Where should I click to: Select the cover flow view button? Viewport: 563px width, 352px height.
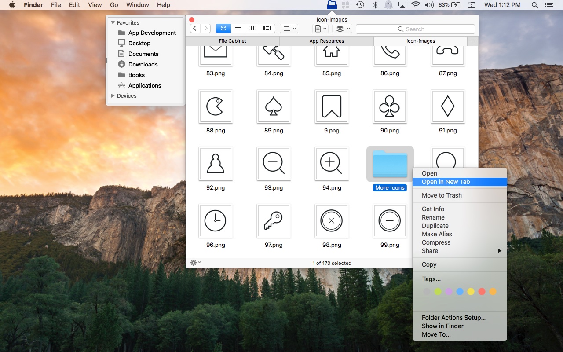point(267,29)
